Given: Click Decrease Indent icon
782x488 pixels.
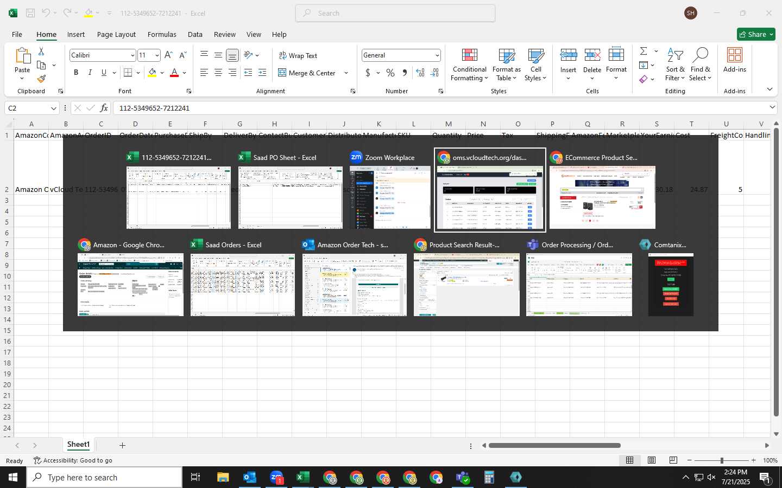Looking at the screenshot, I should [248, 73].
